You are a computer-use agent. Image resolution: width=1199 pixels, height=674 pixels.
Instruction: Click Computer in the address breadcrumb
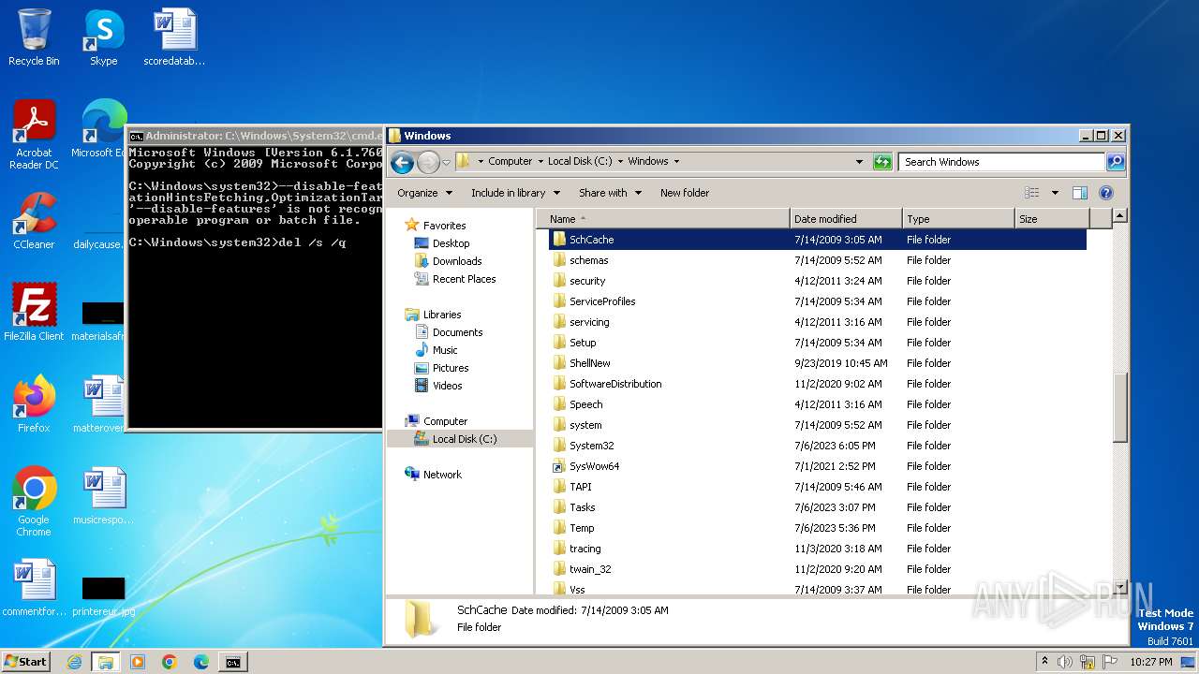coord(510,161)
